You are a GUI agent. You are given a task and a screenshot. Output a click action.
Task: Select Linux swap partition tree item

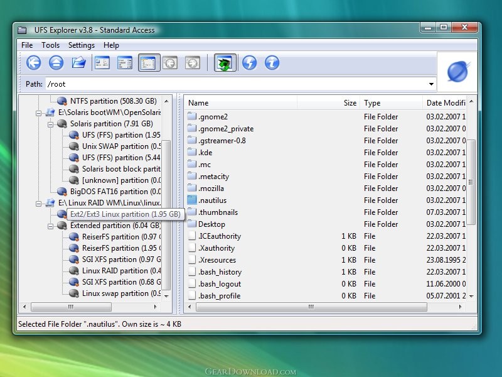click(x=121, y=293)
